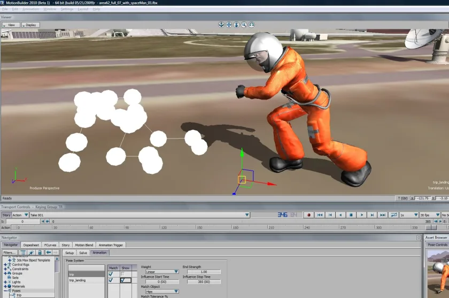Click the viewer orbit rotate icon
The image size is (449, 298).
pyautogui.click(x=251, y=25)
